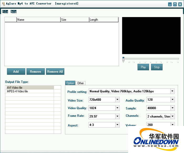Click the Remove button

35,71
